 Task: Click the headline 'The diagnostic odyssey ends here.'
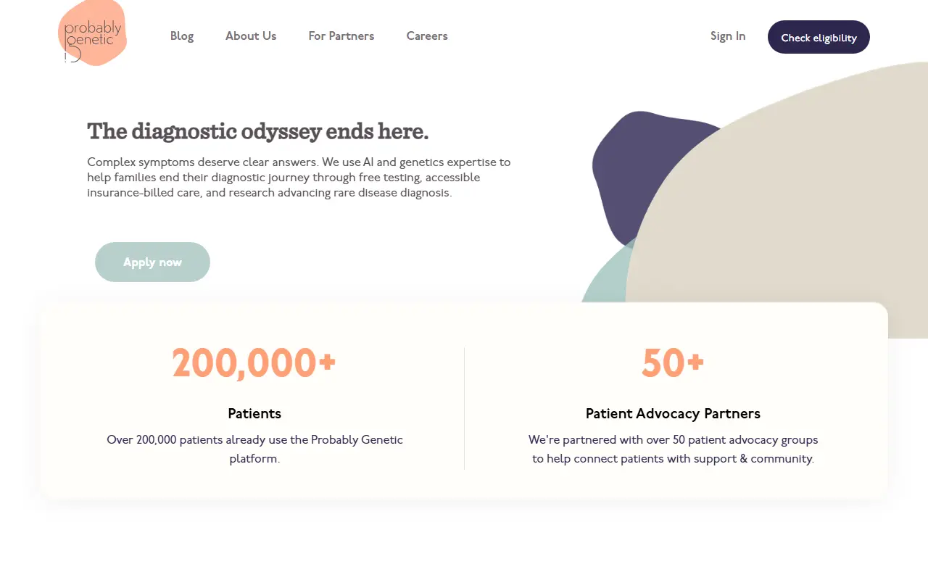pos(258,131)
